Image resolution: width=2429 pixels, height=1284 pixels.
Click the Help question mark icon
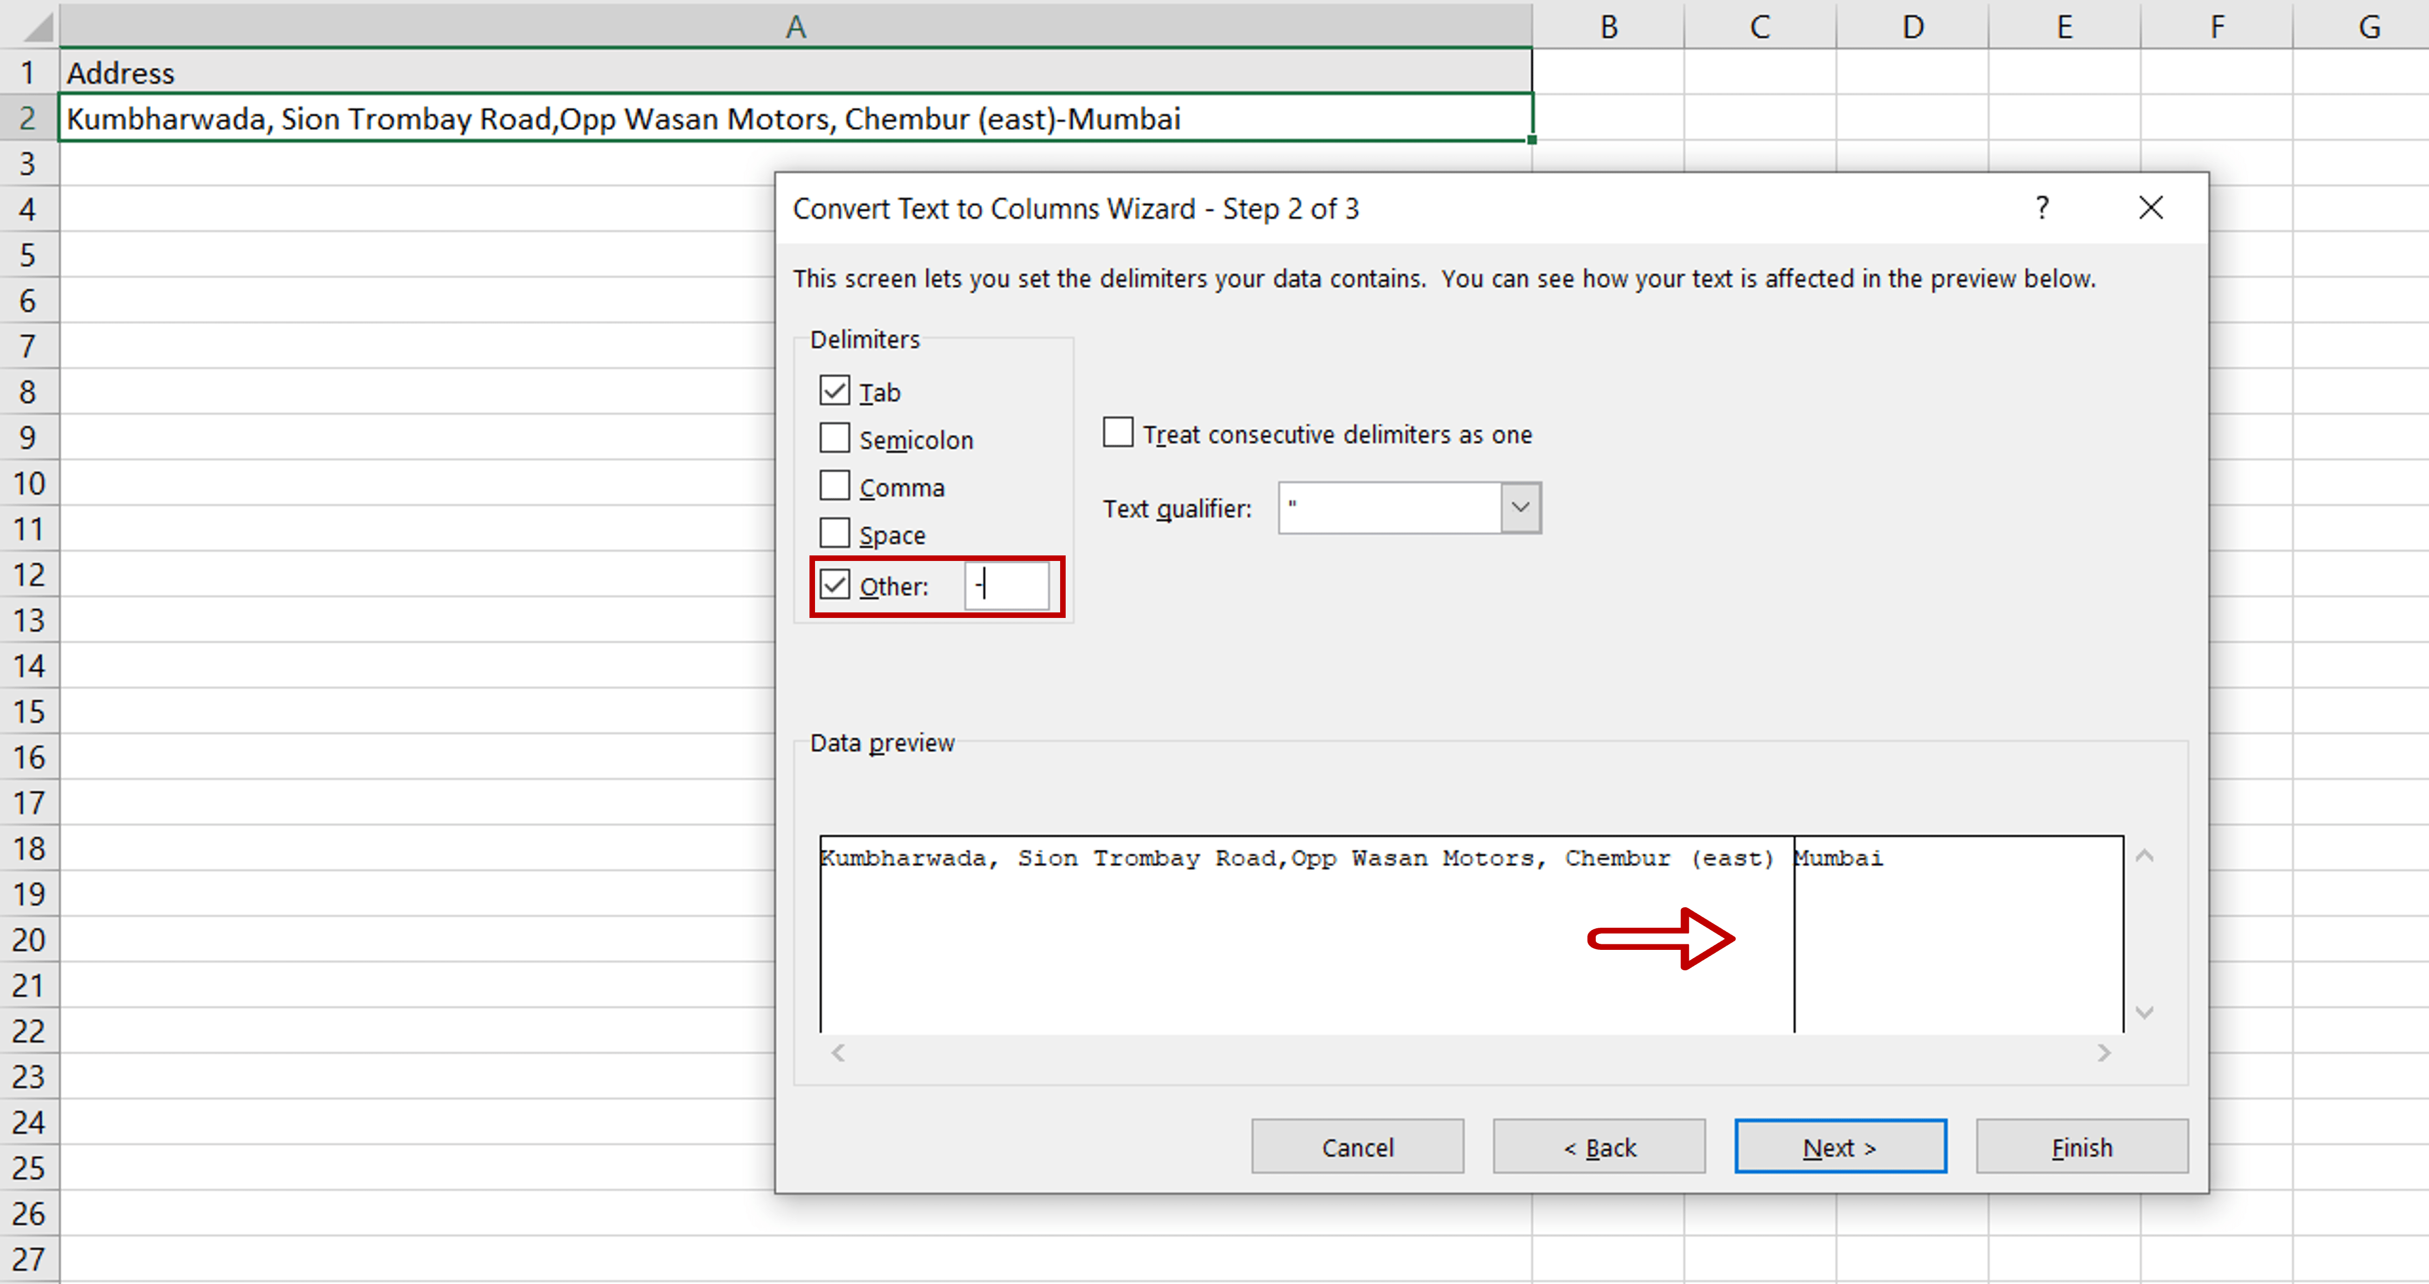pos(2042,207)
